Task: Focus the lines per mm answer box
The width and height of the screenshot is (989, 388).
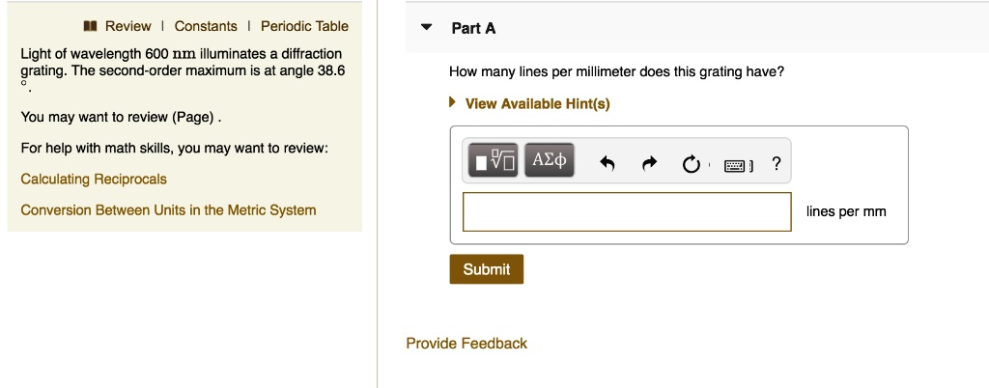Action: [627, 211]
